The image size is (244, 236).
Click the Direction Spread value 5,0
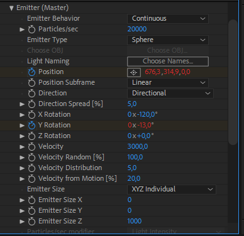[x=132, y=104]
